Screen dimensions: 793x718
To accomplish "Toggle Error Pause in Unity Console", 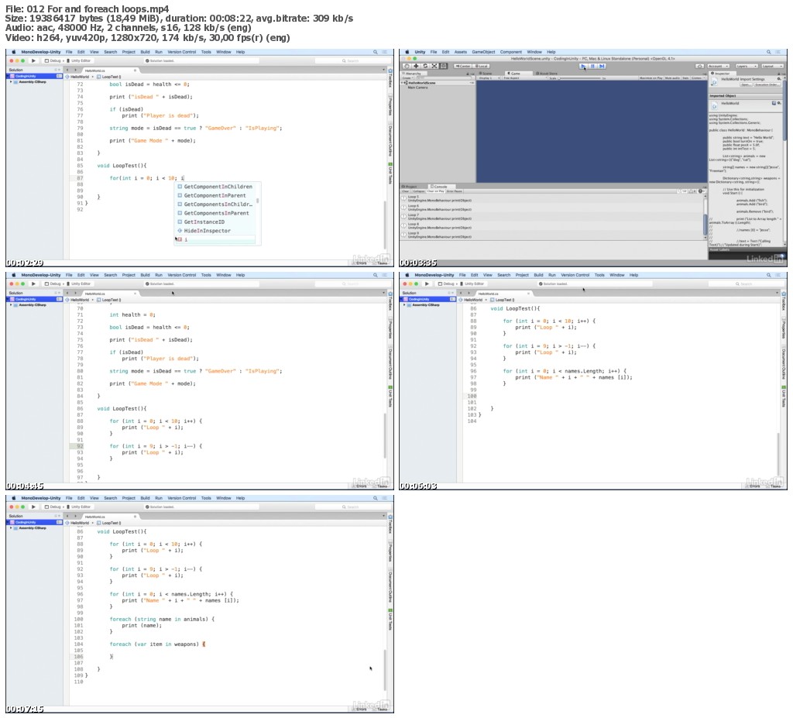I will pyautogui.click(x=454, y=191).
